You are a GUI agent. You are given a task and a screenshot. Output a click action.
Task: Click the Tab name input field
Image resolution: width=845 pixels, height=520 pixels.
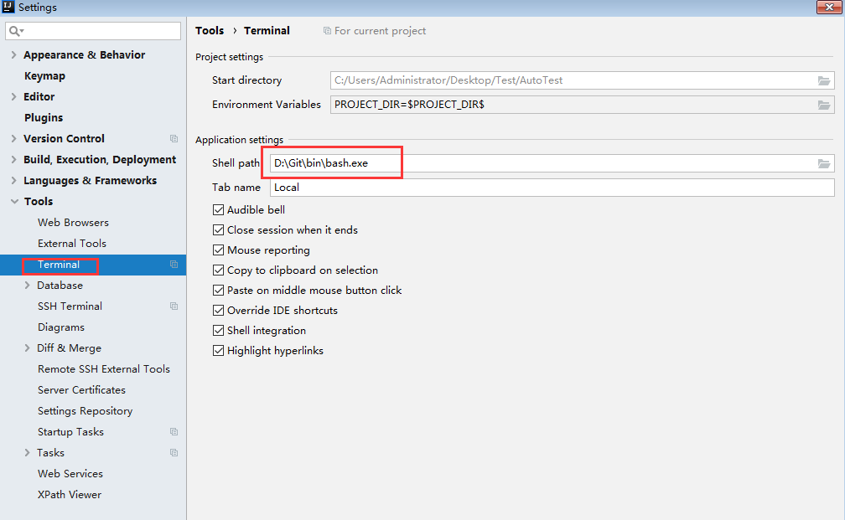[x=552, y=188]
